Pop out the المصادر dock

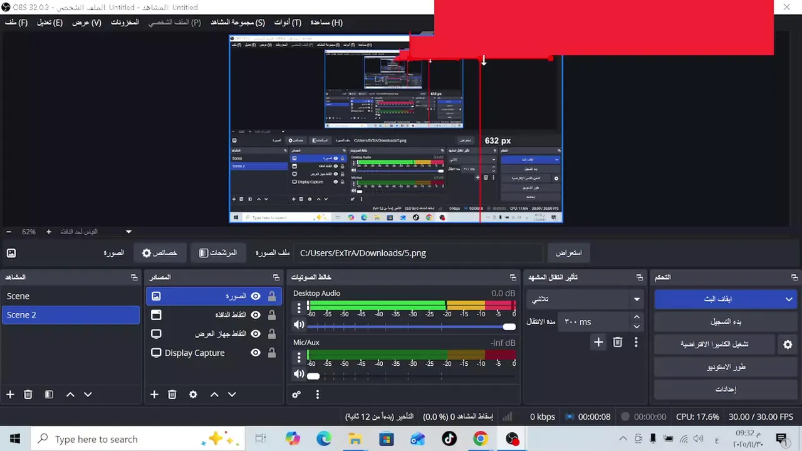pyautogui.click(x=276, y=277)
